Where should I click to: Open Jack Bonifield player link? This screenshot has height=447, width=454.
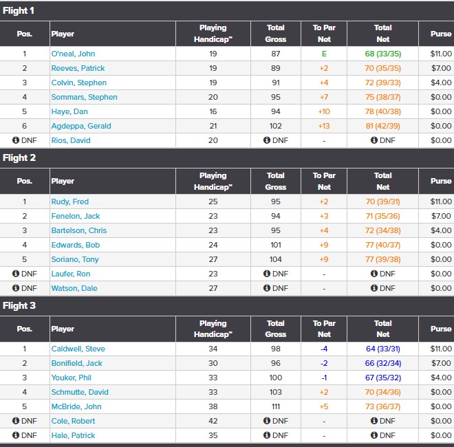(x=76, y=363)
